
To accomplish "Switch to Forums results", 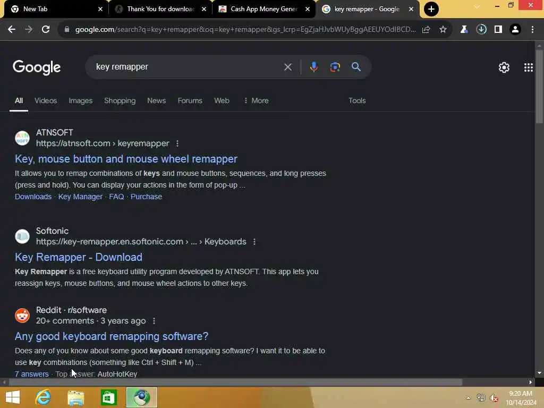I will tap(190, 100).
